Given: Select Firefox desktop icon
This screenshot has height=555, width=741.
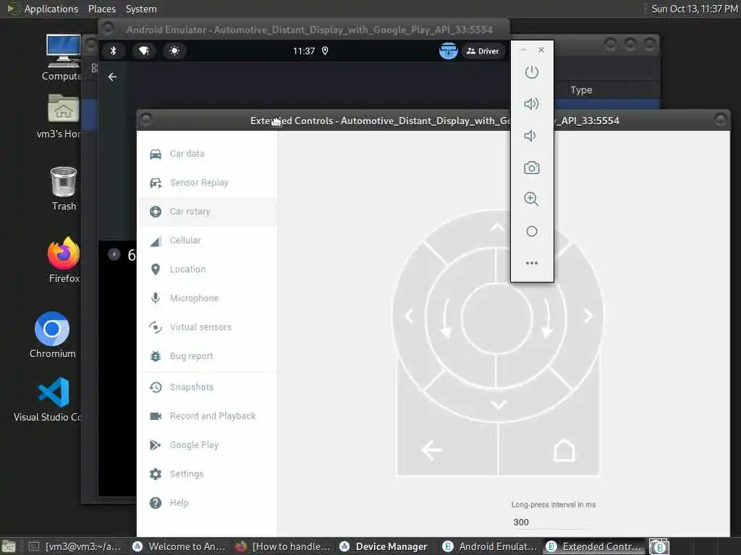Looking at the screenshot, I should (x=64, y=260).
